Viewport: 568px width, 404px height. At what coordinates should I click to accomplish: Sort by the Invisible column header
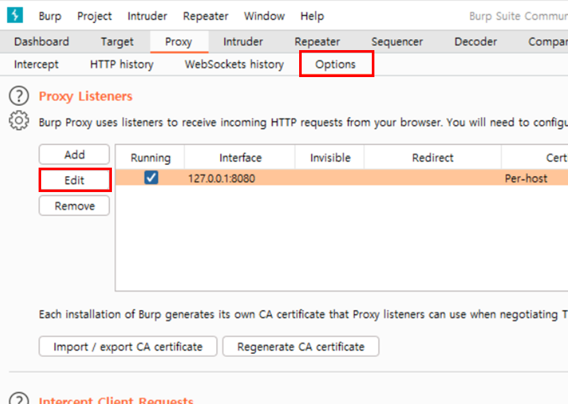point(330,158)
